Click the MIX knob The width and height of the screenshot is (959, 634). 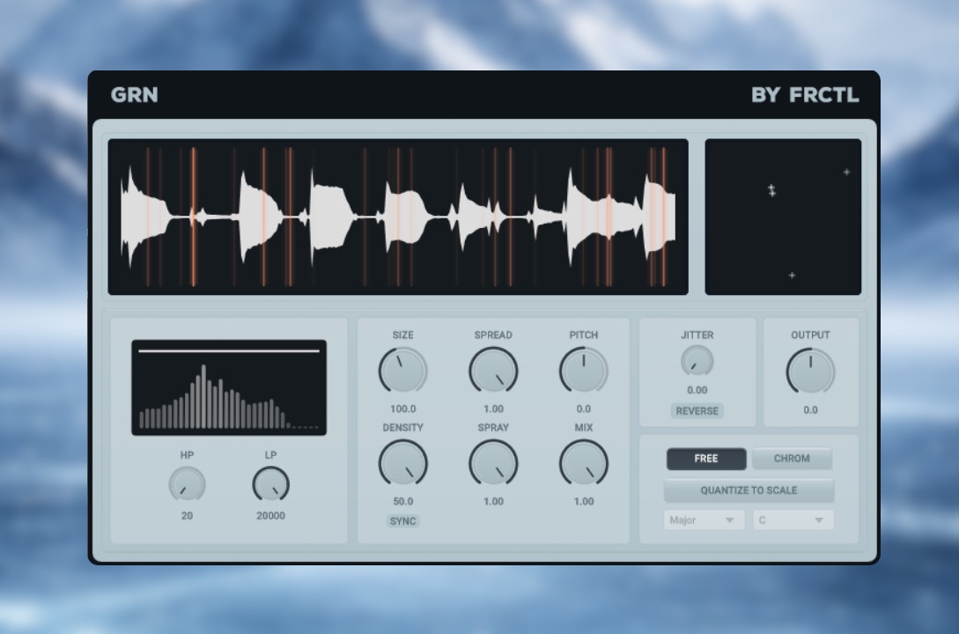(x=583, y=463)
